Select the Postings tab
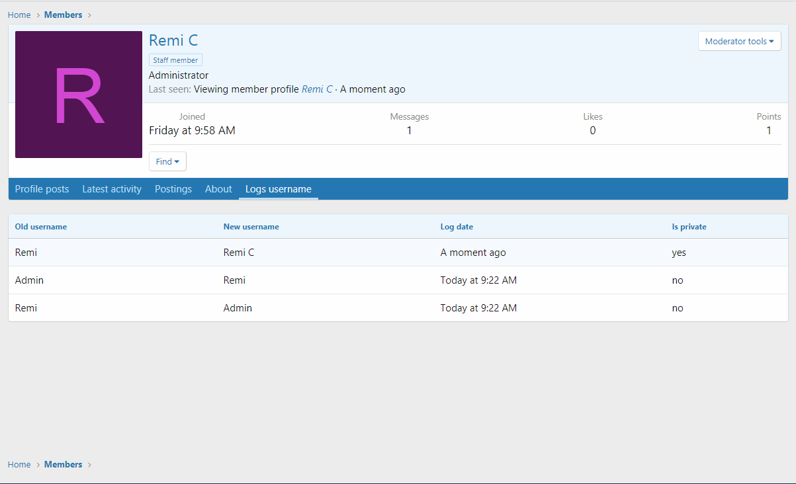This screenshot has width=796, height=484. (173, 189)
